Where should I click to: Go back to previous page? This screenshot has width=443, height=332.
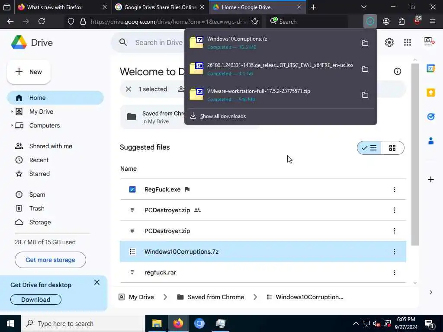point(10,22)
